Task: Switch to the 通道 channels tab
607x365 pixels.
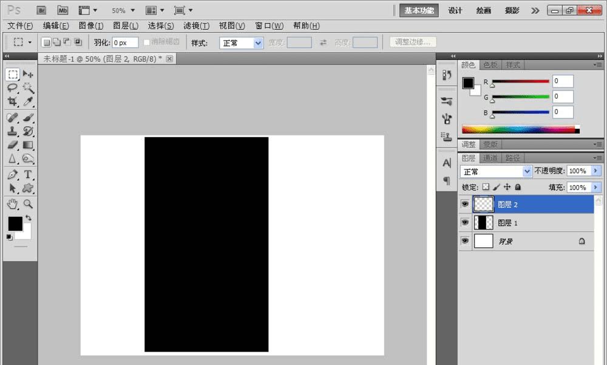Action: [491, 158]
